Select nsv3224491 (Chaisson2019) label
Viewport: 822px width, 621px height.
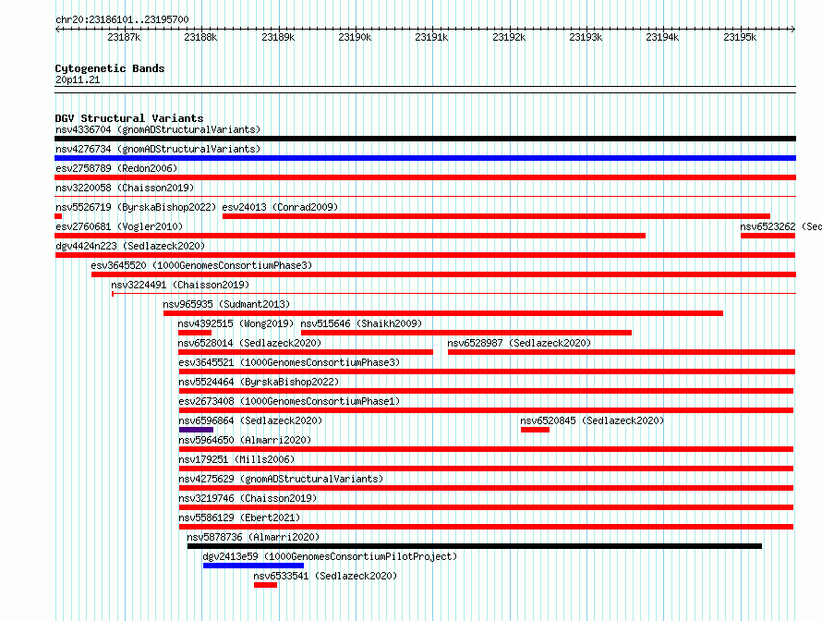(x=180, y=285)
